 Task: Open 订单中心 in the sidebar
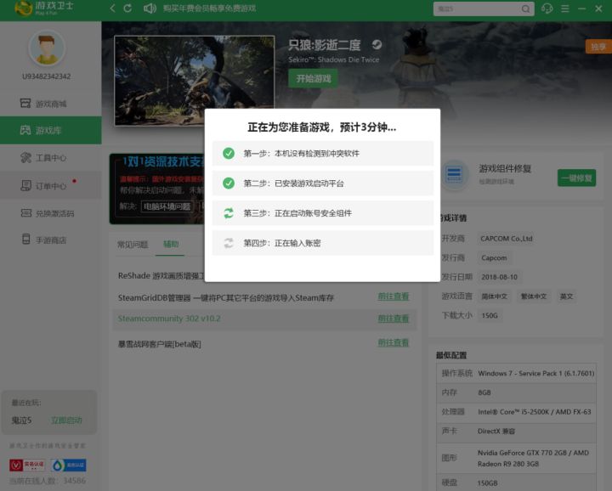coord(51,186)
